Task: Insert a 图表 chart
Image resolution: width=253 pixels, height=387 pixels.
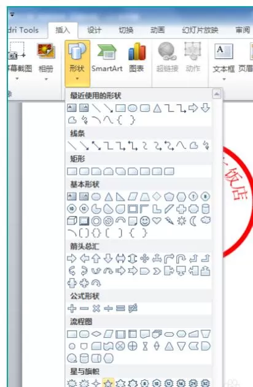Action: (x=136, y=58)
